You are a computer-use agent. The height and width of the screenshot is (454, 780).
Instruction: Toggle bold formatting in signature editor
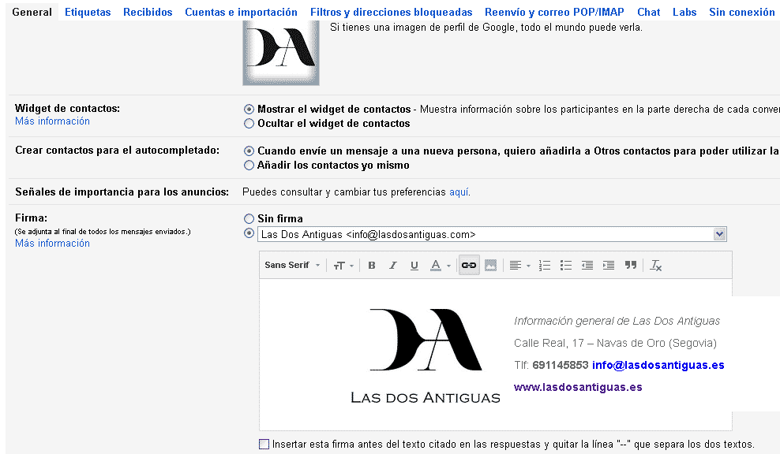372,266
